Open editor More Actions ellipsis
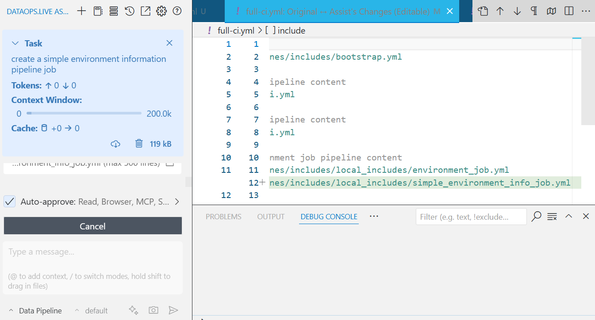Screen dimensions: 595x320 point(586,11)
